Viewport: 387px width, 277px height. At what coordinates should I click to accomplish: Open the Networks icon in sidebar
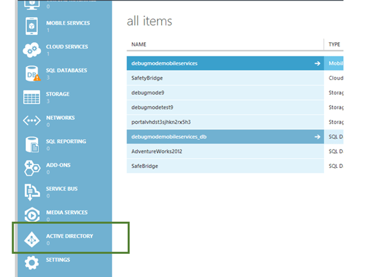tap(32, 121)
